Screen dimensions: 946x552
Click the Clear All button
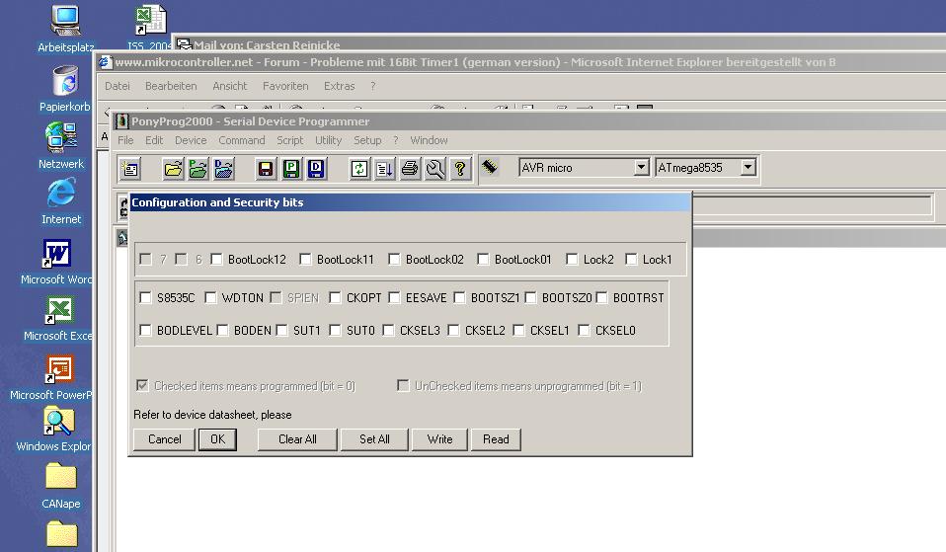pos(297,439)
